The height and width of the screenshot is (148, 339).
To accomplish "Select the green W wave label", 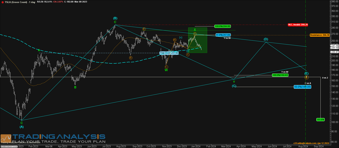I will 166,70.
